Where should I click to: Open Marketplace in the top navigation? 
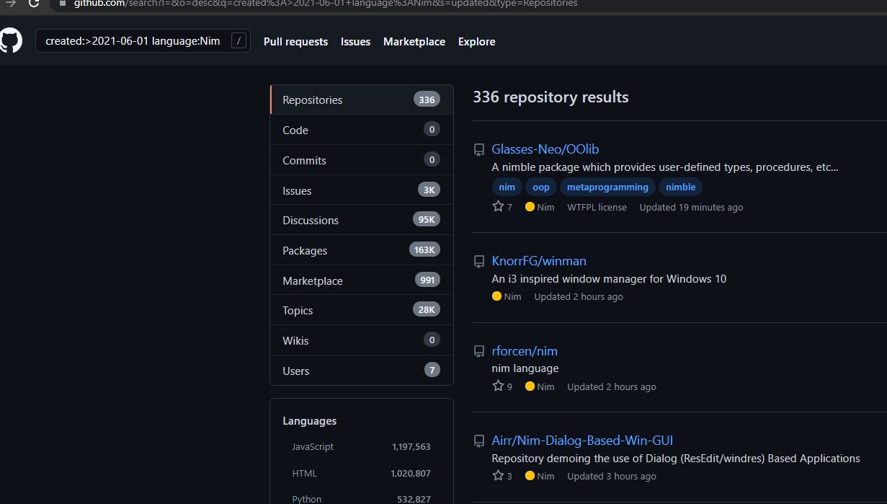click(x=414, y=42)
